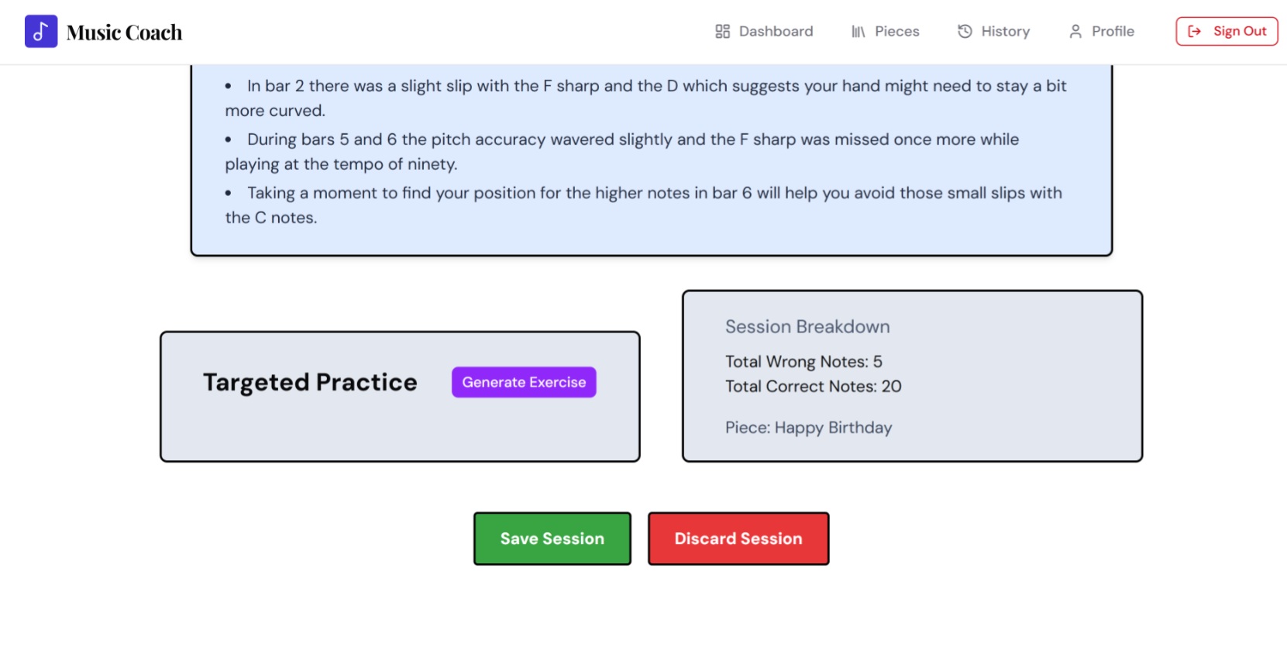Open the Profile menu item
Screen dimensions: 1287x647
coord(1102,32)
